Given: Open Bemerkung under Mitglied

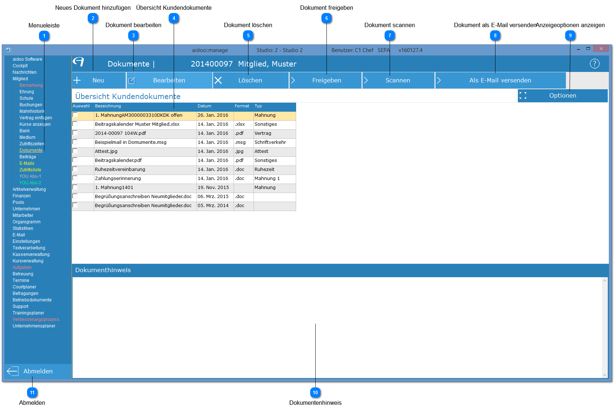Looking at the screenshot, I should [31, 85].
